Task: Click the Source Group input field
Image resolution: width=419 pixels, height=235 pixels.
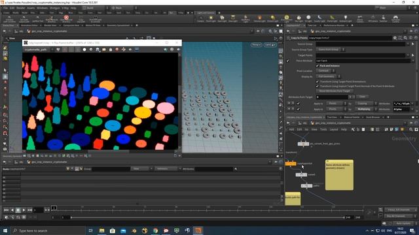Action: pos(361,44)
